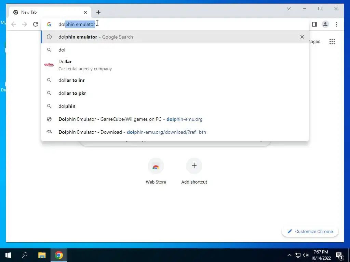Click the Add shortcut button
Viewport: 350px width, 262px height.
pos(194,172)
